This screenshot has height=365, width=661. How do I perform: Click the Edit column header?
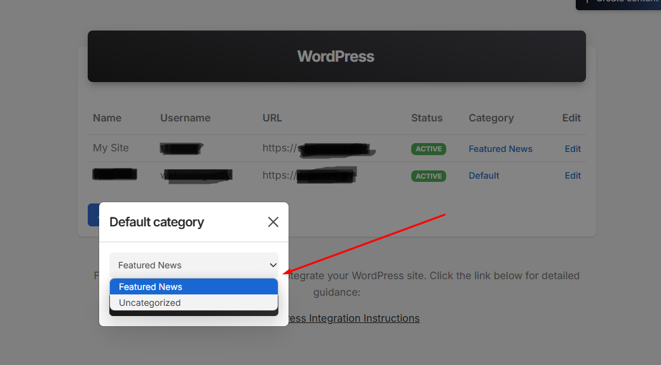tap(571, 118)
